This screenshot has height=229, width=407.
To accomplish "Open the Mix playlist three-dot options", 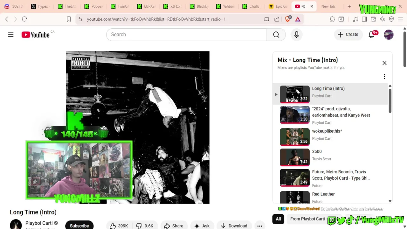I will (384, 77).
